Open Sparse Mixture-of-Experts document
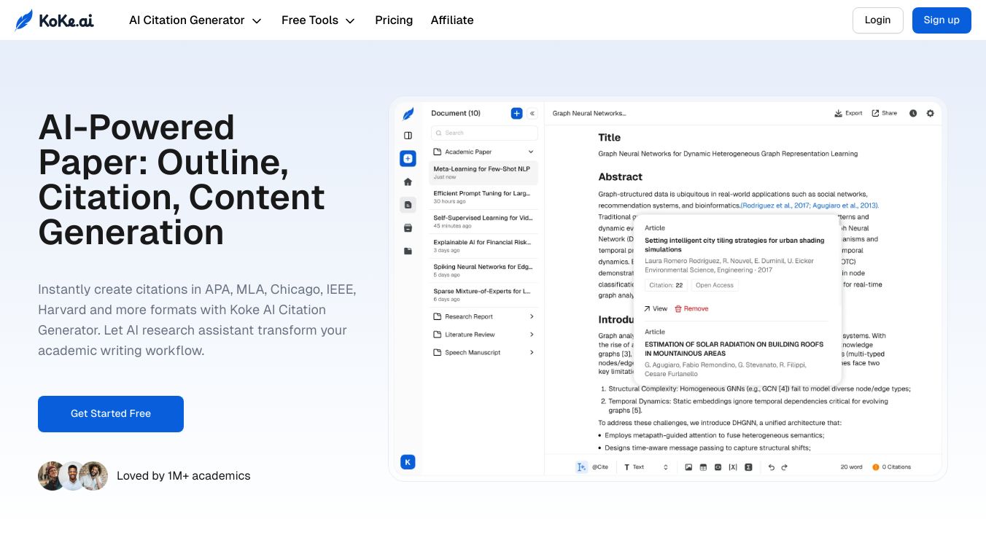Screen dimensions: 986x554 coord(484,294)
